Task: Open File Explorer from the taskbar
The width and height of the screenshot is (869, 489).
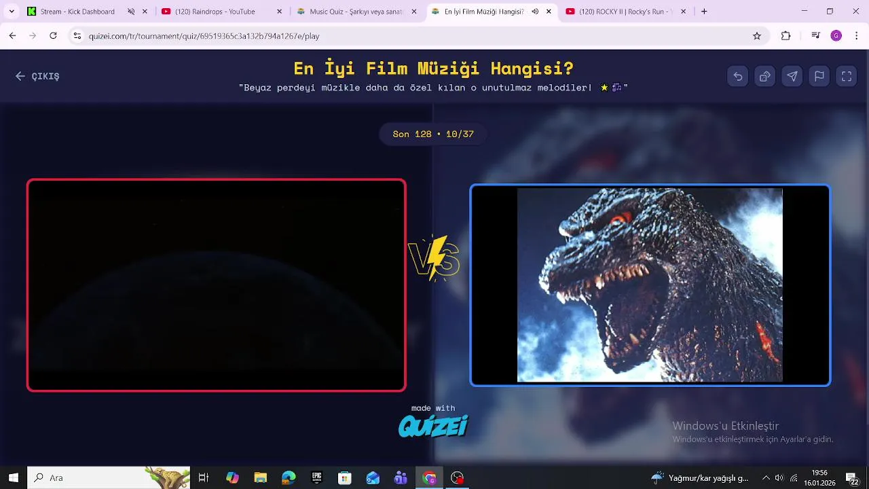Action: coord(261,477)
